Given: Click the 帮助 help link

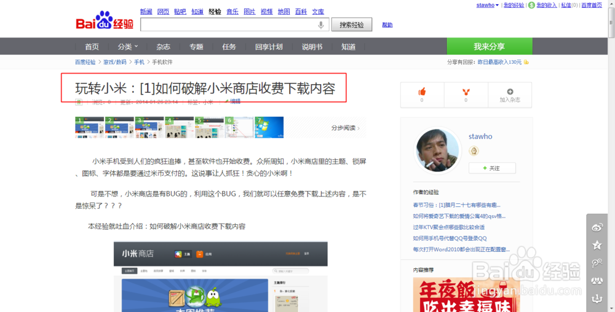Looking at the screenshot, I should coord(387,25).
